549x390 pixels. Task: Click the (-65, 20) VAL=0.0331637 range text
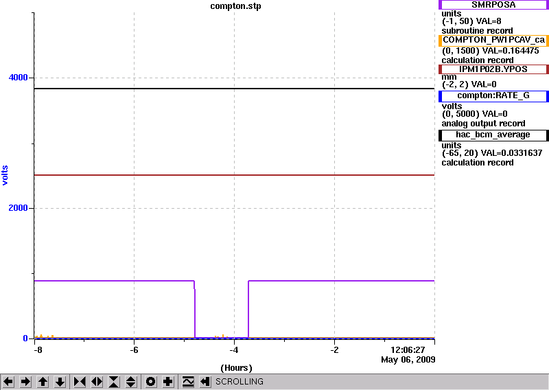coord(492,153)
